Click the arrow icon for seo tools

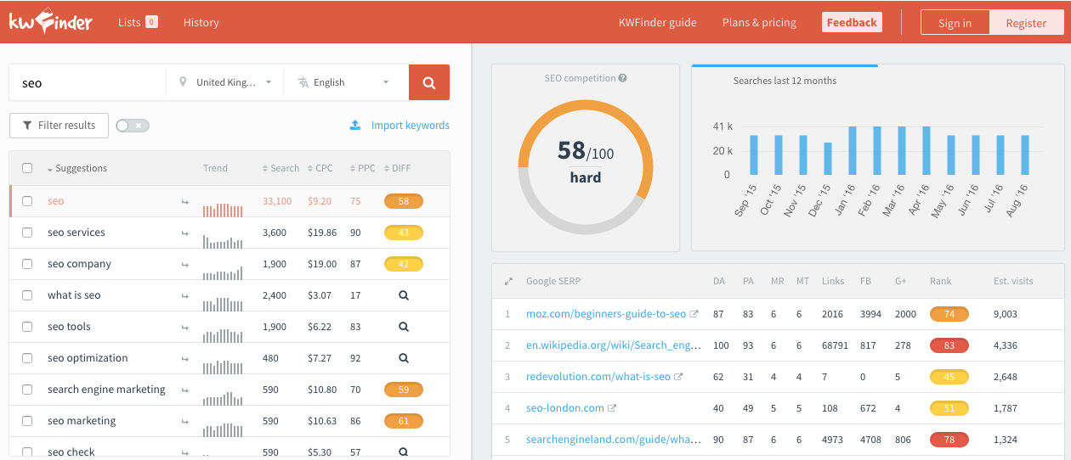pyautogui.click(x=184, y=328)
